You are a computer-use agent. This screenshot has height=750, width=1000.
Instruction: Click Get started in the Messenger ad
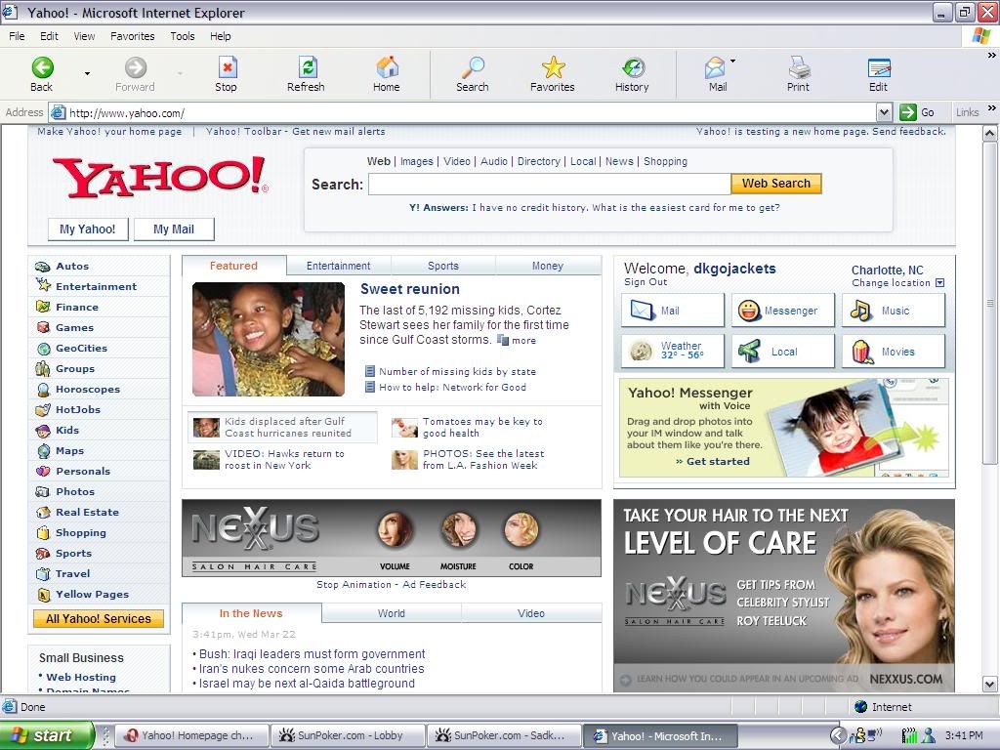click(718, 461)
